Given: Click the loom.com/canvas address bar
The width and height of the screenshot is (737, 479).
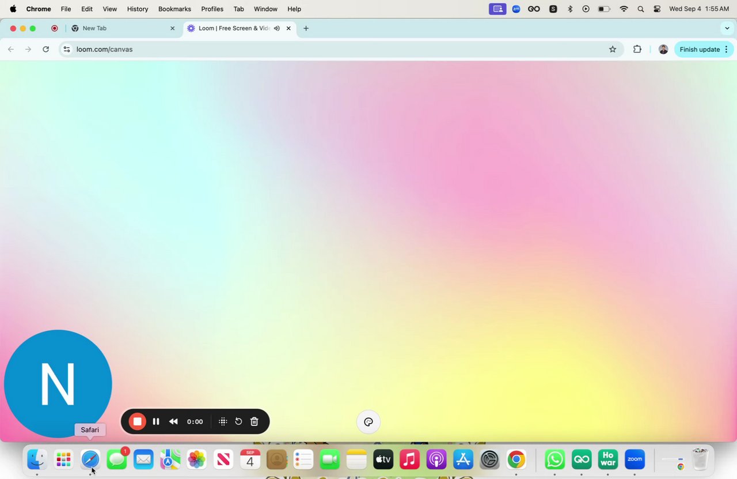Looking at the screenshot, I should 341,50.
